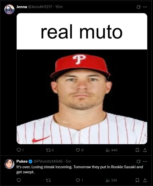Open more options menu on Pukes' tweet
Image resolution: width=153 pixels, height=186 pixels.
145,161
